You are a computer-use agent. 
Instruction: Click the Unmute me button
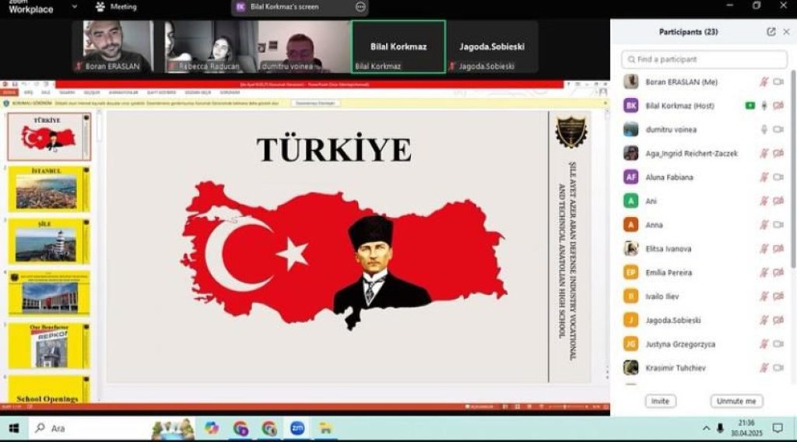click(736, 402)
